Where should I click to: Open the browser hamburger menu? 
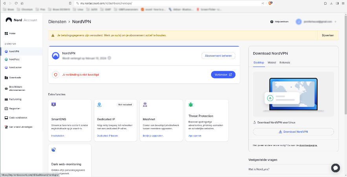[x=343, y=3]
